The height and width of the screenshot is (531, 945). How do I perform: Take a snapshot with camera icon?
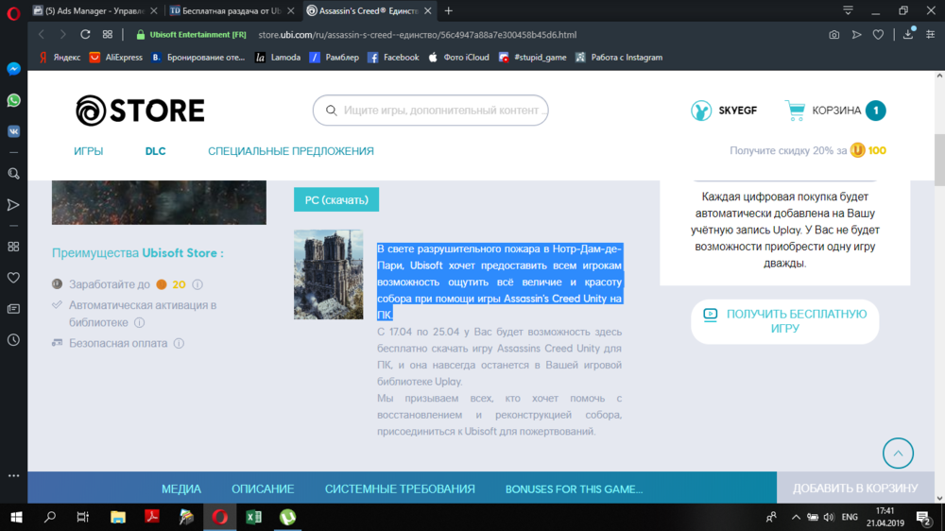(834, 35)
